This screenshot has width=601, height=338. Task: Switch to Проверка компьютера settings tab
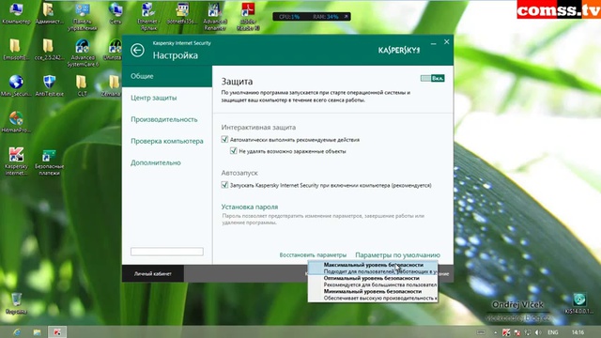pyautogui.click(x=167, y=141)
